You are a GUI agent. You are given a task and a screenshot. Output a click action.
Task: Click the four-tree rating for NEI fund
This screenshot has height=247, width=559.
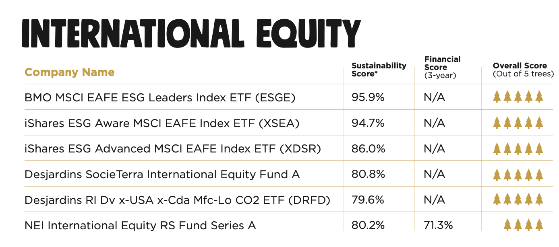[524, 225]
